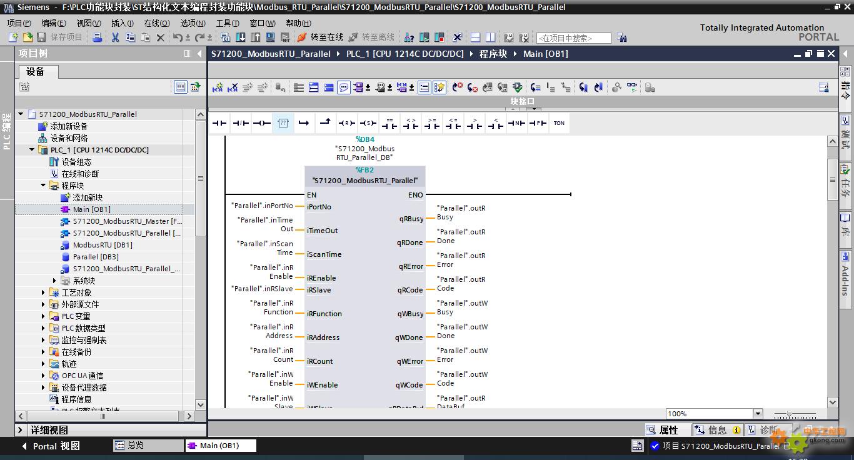Screen dimensions: 854x460
Task: Toggle the split editor horizontally icon
Action: pyautogui.click(x=476, y=37)
